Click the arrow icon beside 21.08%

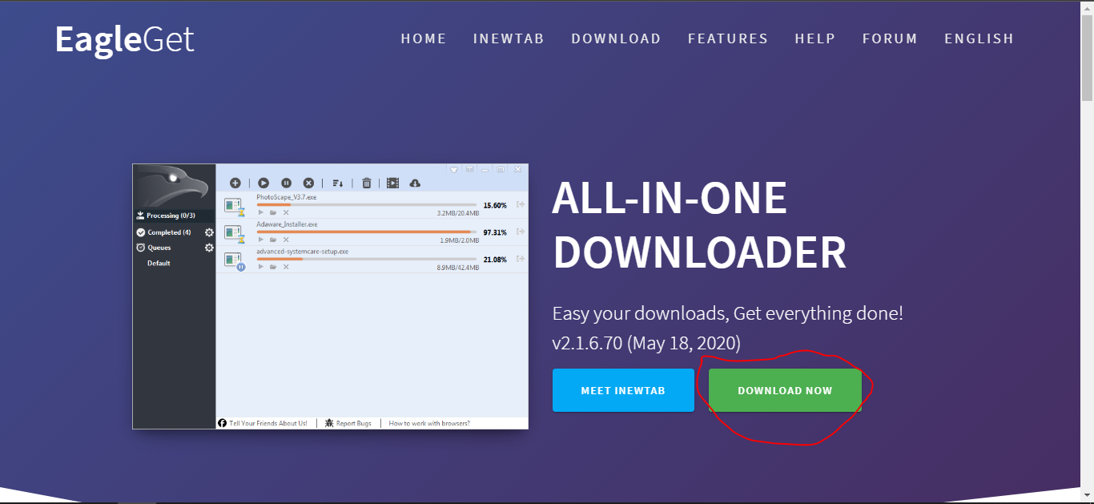(x=521, y=259)
